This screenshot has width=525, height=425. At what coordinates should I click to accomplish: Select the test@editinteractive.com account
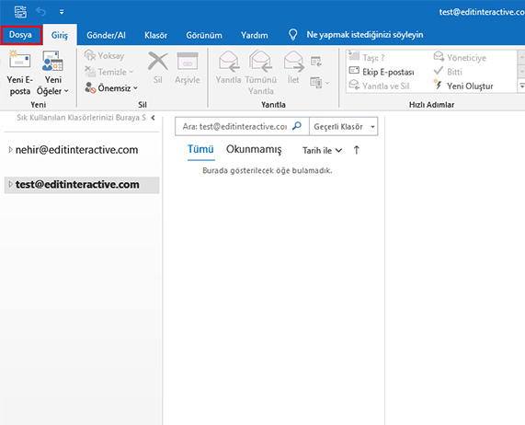click(82, 185)
